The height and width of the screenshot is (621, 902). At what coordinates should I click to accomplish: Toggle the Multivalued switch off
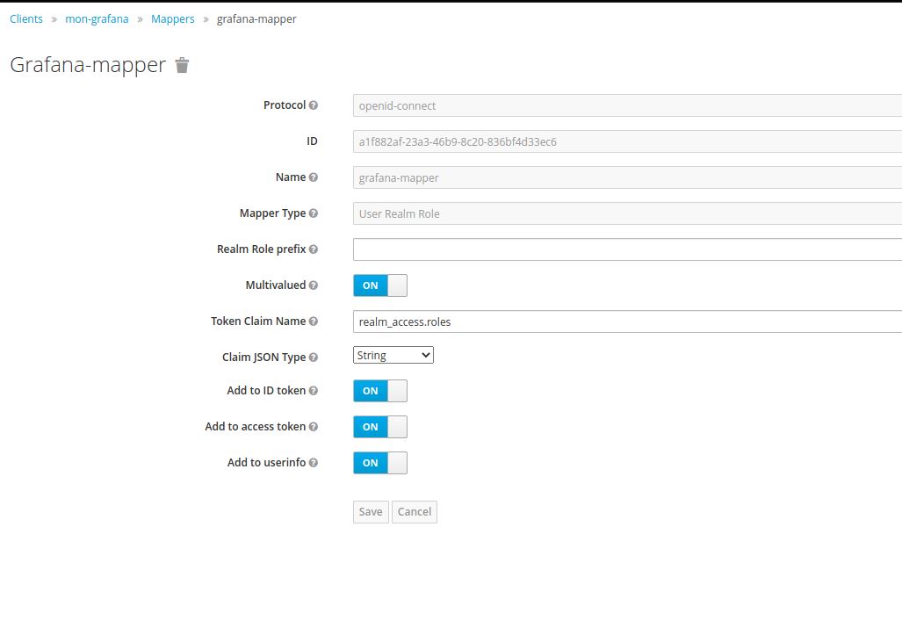(380, 285)
